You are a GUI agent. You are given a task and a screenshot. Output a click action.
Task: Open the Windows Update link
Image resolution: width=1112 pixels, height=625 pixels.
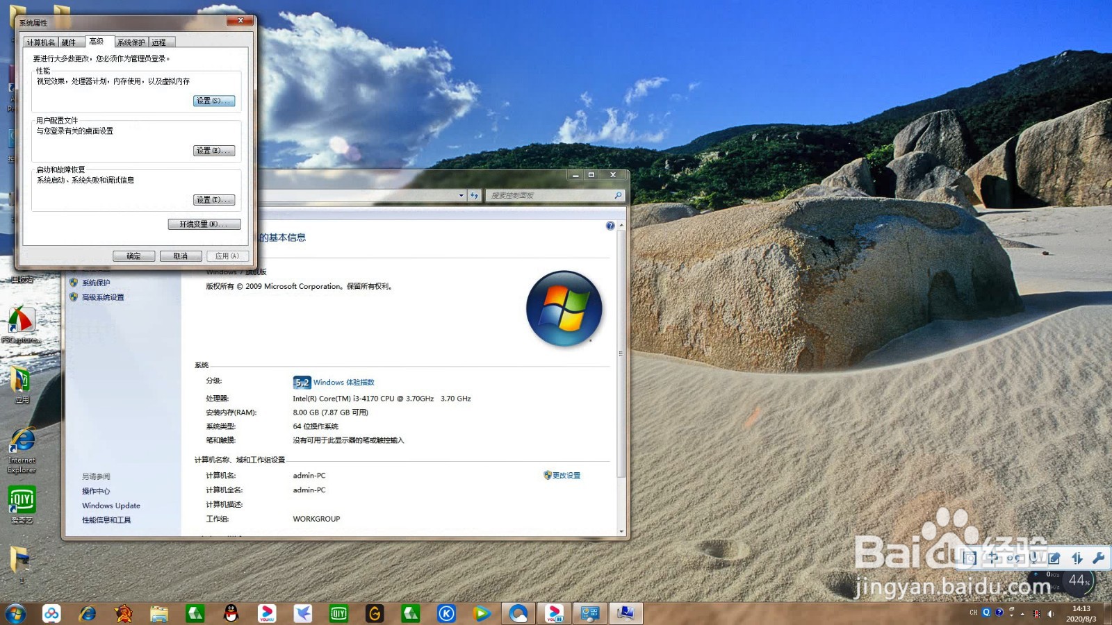[111, 506]
